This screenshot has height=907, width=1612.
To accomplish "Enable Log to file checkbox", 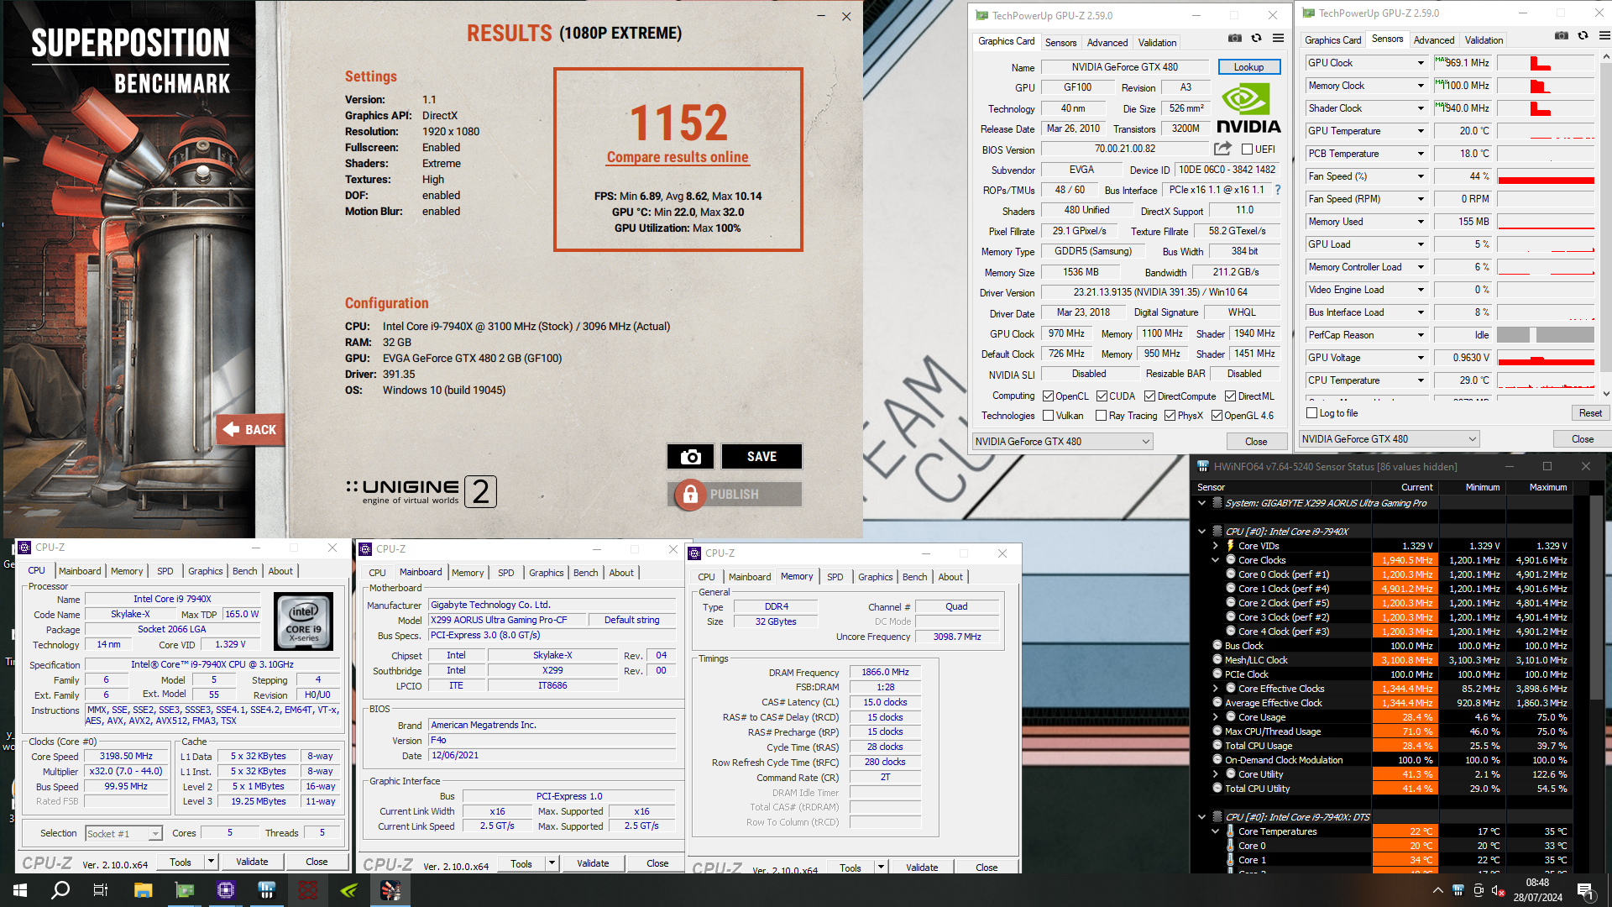I will [x=1312, y=412].
